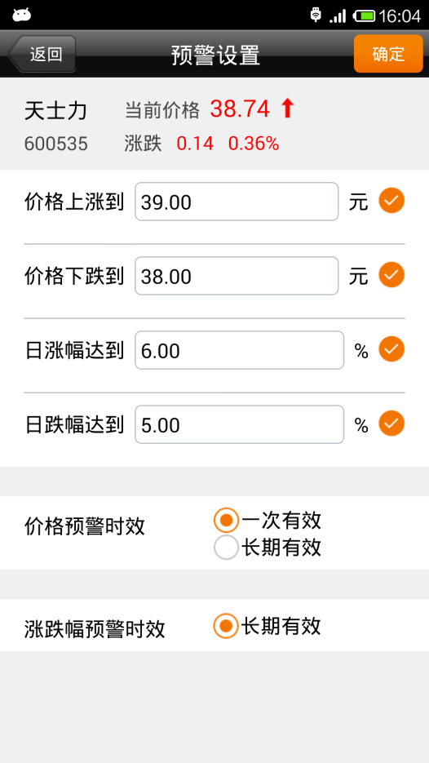Tap the Android robot notification icon
Viewport: 429px width, 763px height.
22,15
